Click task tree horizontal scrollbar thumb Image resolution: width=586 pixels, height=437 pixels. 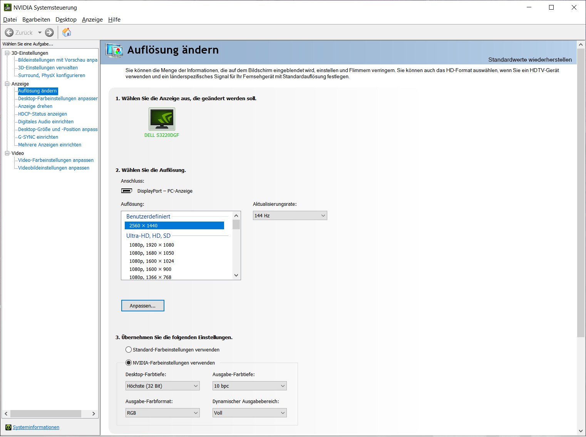tap(46, 413)
